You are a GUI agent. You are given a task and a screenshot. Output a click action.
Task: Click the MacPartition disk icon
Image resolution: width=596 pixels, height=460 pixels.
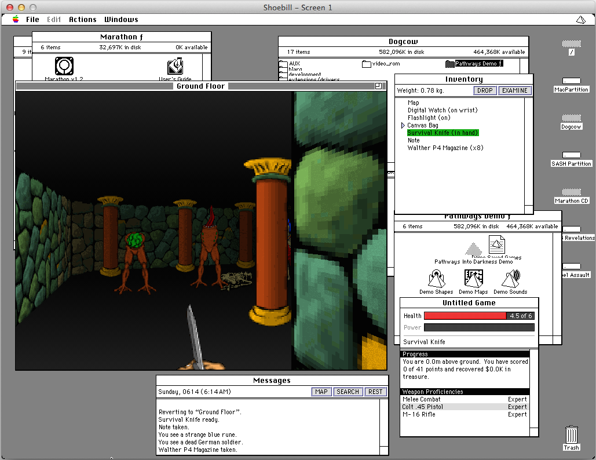[571, 81]
